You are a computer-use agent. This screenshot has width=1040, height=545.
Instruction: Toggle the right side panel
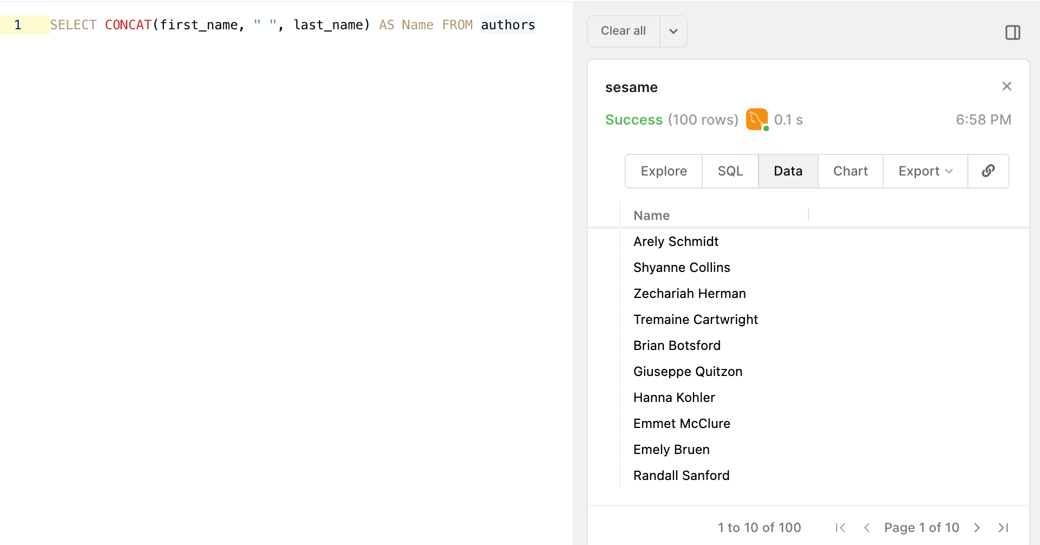1013,32
